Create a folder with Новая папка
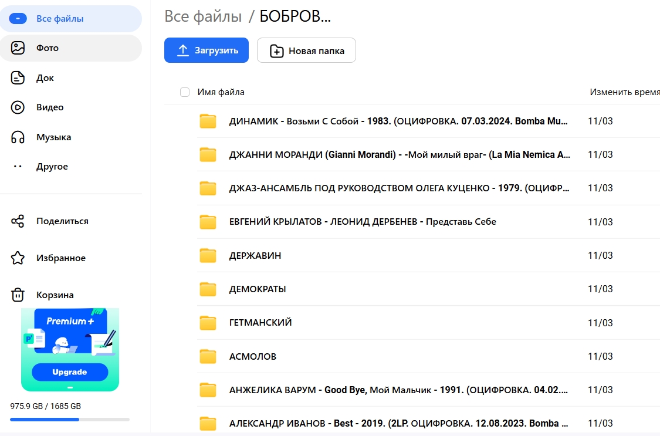Image resolution: width=660 pixels, height=436 pixels. (x=306, y=50)
